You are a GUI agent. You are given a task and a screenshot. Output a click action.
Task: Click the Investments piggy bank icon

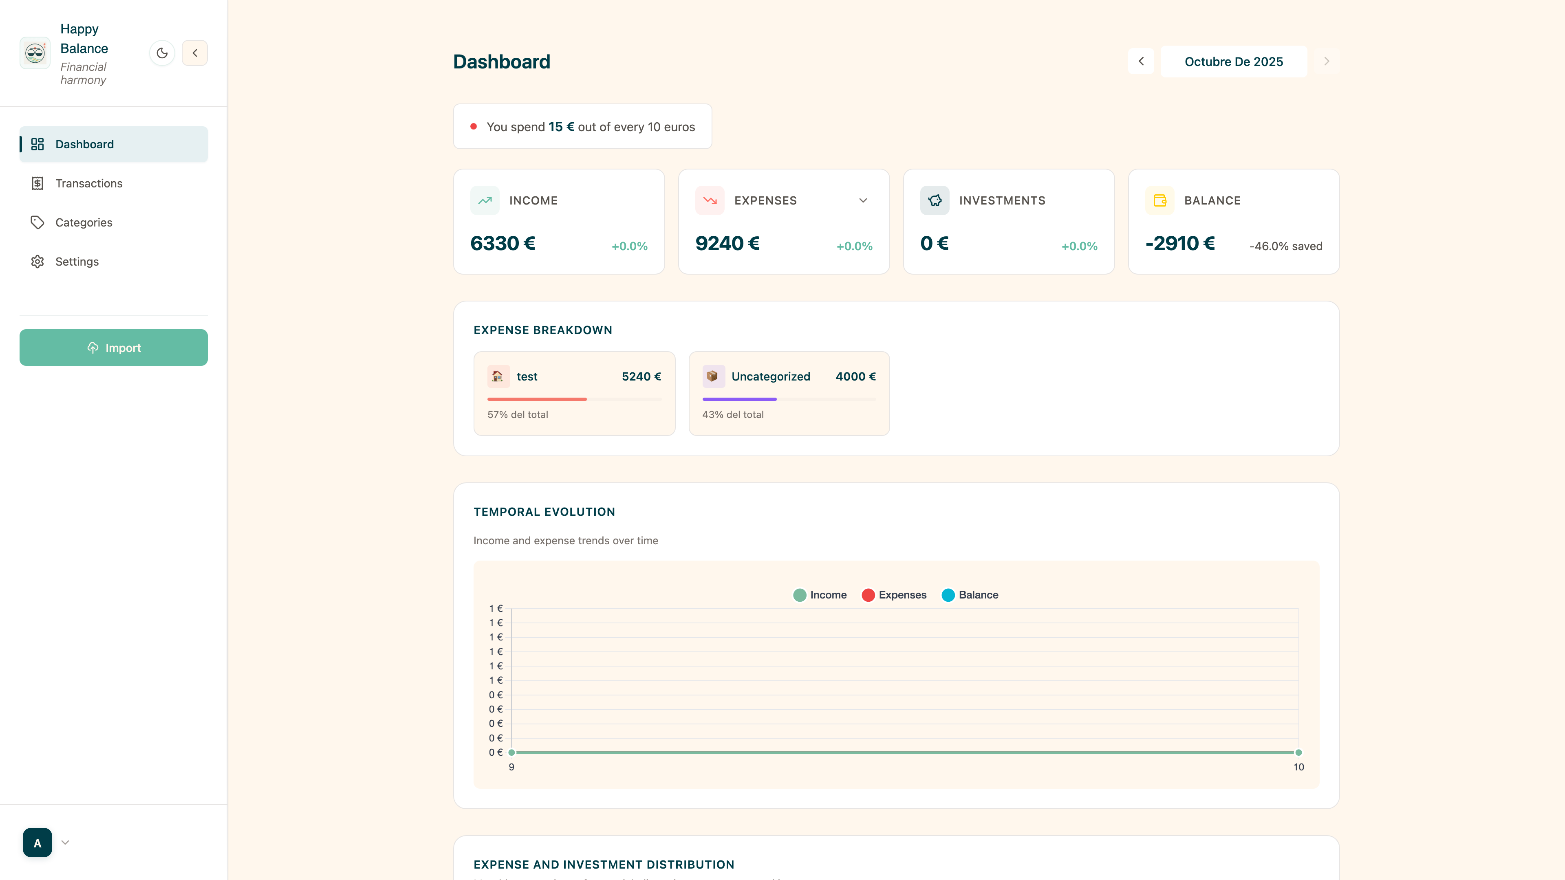[x=935, y=200]
